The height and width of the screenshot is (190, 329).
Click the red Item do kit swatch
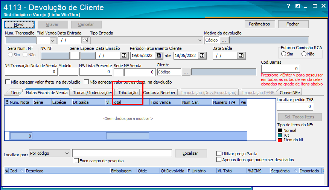tap(280, 140)
